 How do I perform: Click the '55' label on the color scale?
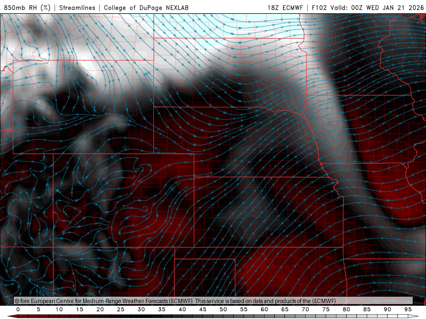tap(244, 309)
